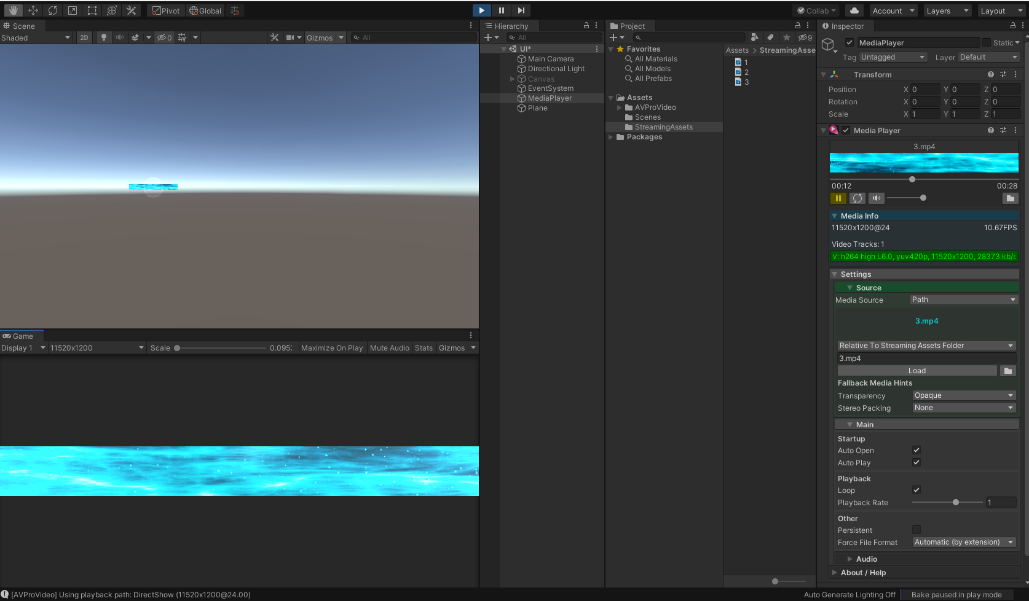1029x601 pixels.
Task: Enable the Persistent checkbox
Action: (916, 530)
